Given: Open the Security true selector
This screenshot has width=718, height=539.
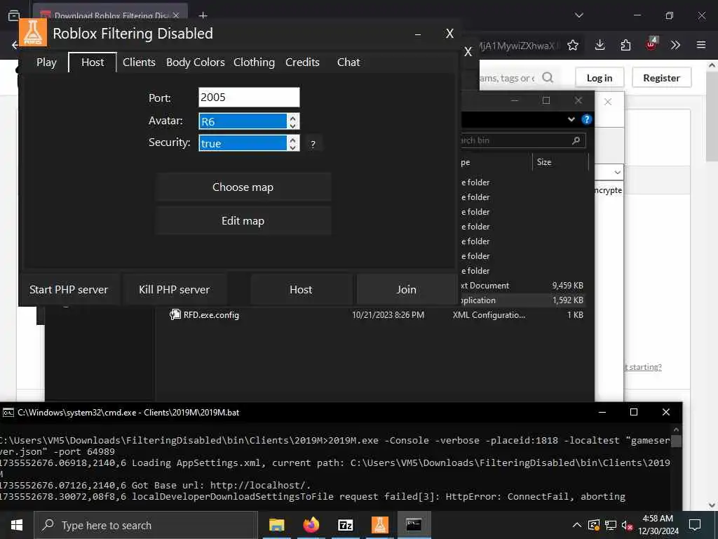Looking at the screenshot, I should (x=243, y=143).
